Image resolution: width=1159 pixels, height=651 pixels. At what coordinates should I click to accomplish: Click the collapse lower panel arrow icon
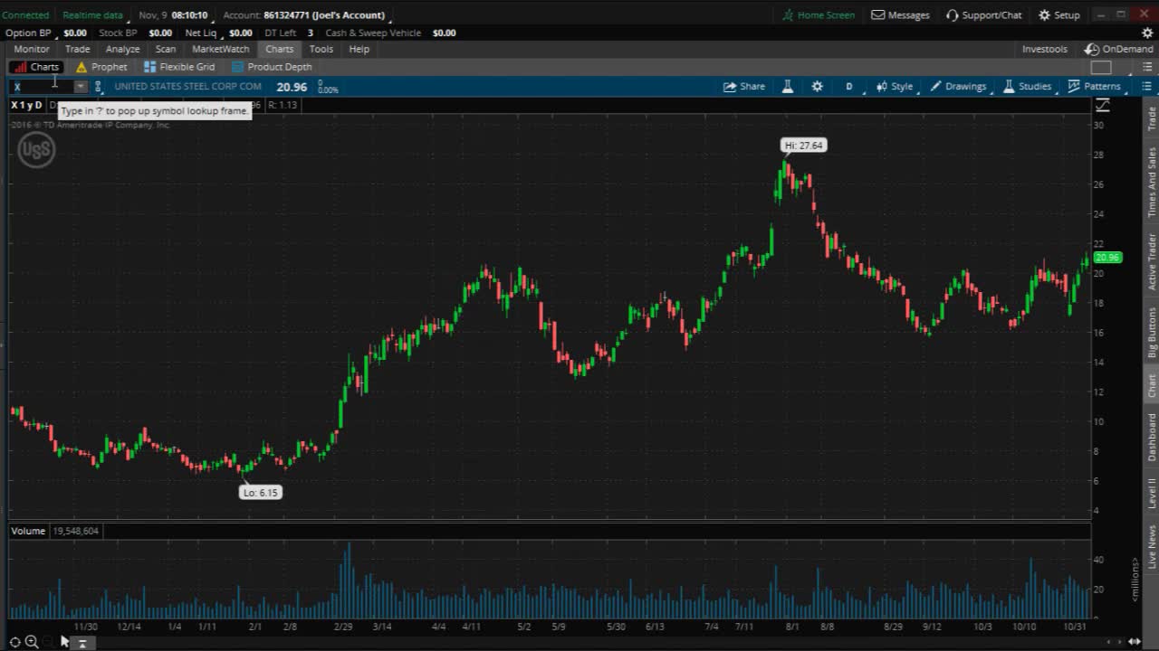(81, 643)
